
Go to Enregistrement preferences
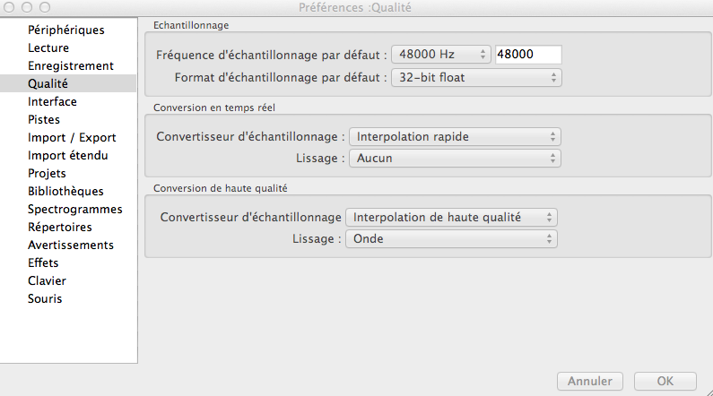click(70, 65)
